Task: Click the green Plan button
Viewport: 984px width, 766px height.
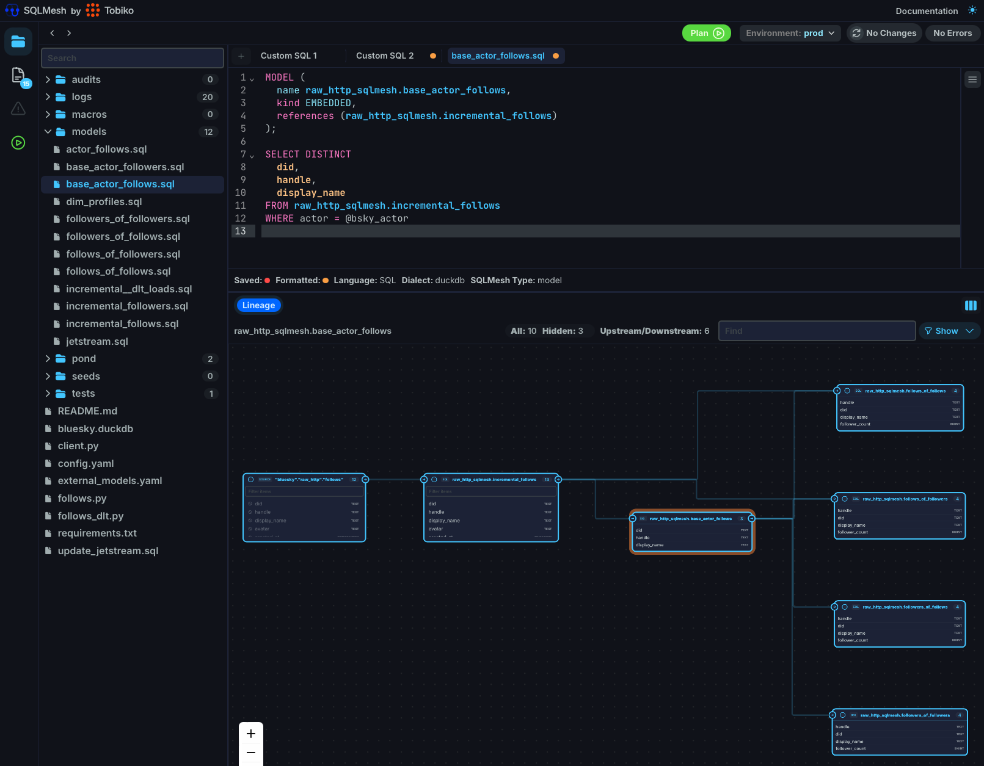Action: [707, 33]
